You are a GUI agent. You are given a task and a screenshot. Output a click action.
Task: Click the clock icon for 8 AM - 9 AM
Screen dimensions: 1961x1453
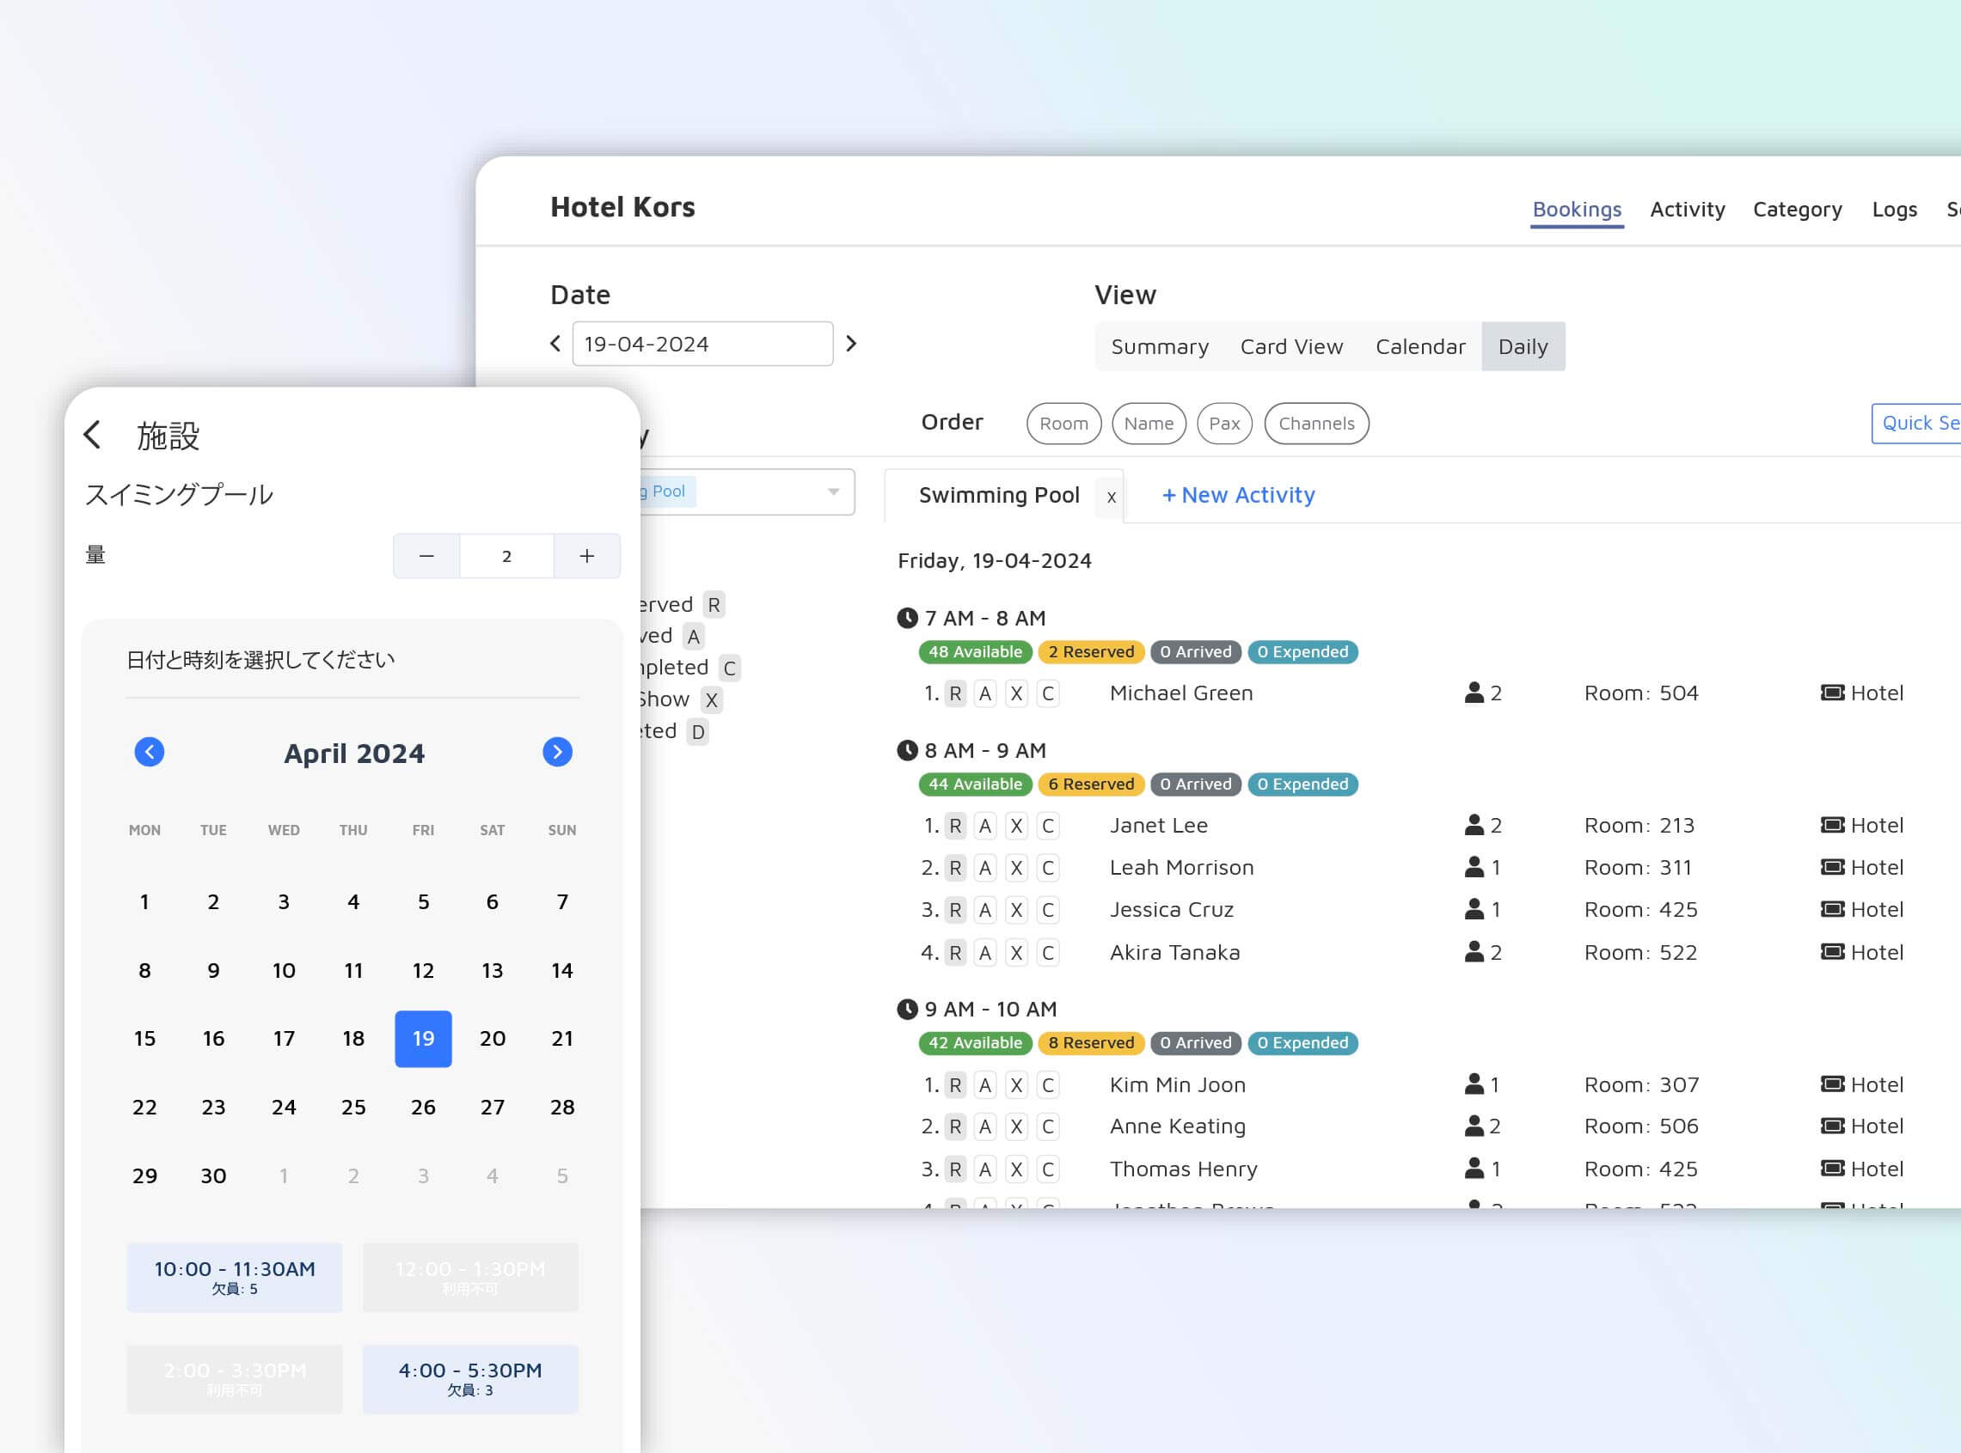pyautogui.click(x=907, y=750)
